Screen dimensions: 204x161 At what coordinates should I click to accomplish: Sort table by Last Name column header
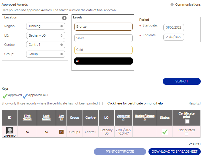coord(46,118)
